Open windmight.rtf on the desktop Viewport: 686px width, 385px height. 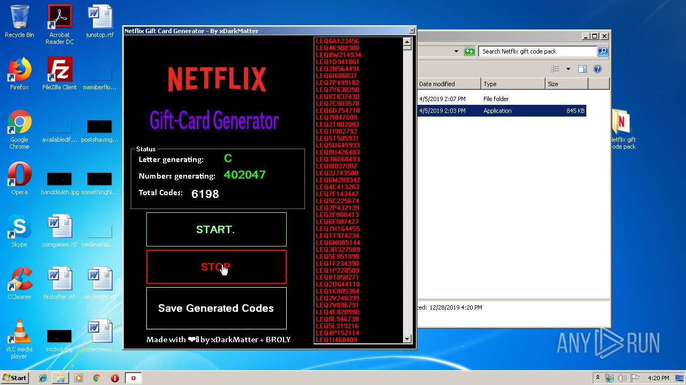click(100, 283)
